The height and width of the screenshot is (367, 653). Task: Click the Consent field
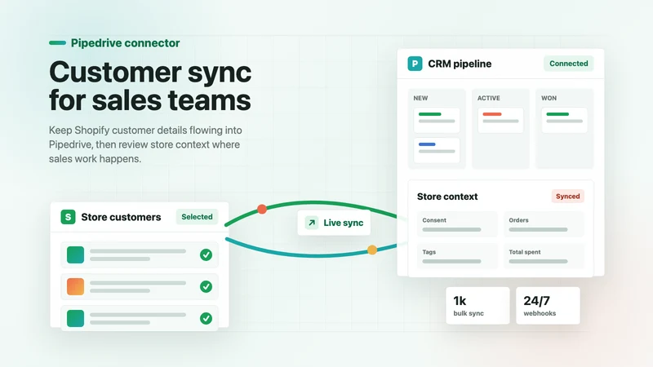[x=457, y=224]
